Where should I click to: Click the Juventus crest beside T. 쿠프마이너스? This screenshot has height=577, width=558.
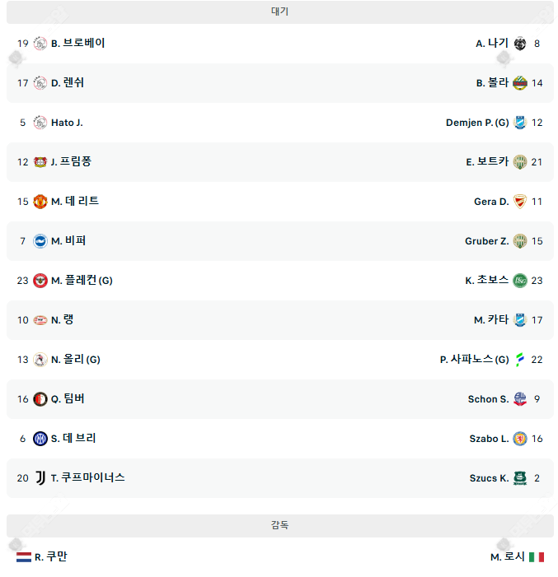click(40, 478)
